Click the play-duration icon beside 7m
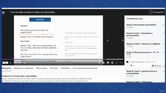Screen dimensions: 166x93 coord(131,65)
